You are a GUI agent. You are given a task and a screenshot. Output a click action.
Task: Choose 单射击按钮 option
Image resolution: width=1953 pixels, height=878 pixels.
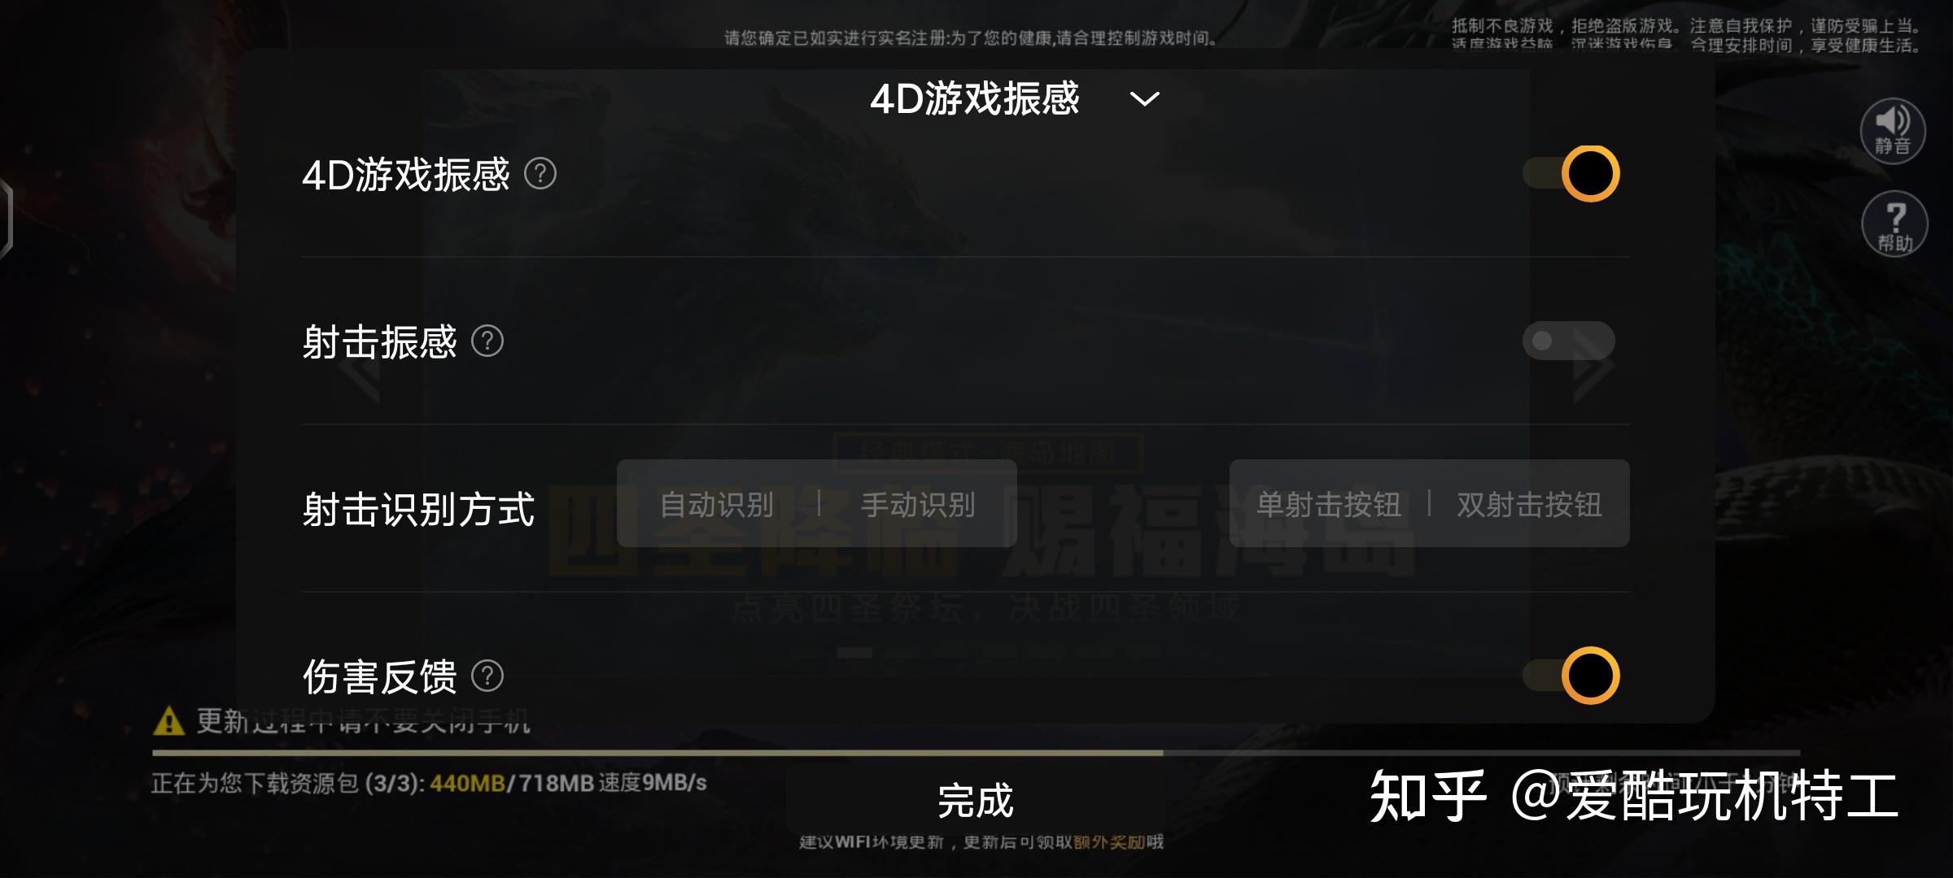click(1329, 504)
